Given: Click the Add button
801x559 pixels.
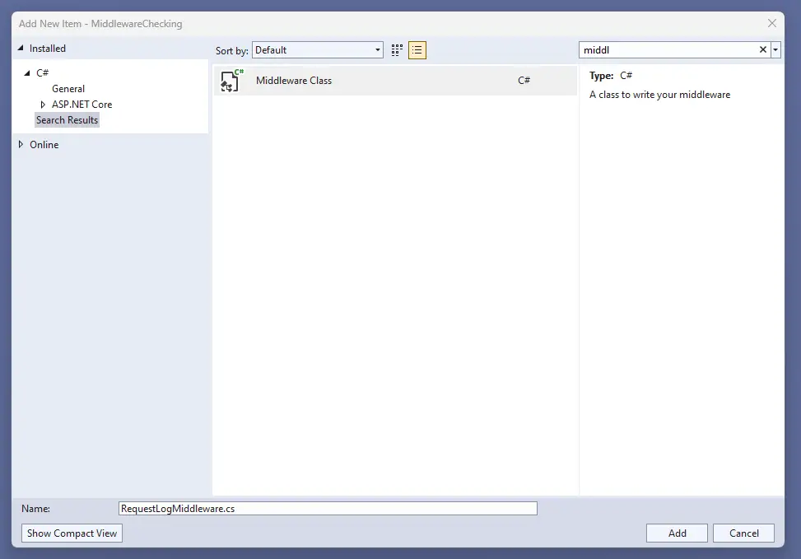Looking at the screenshot, I should tap(676, 533).
